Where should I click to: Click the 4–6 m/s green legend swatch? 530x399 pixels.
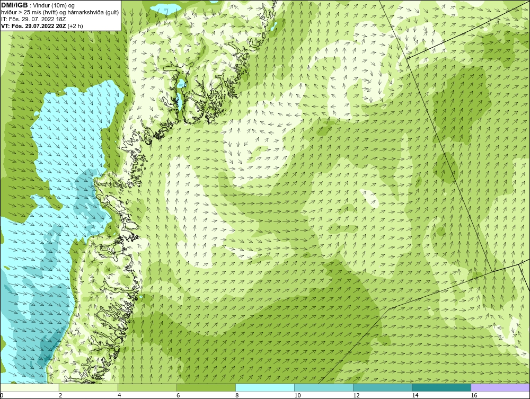tap(147, 387)
